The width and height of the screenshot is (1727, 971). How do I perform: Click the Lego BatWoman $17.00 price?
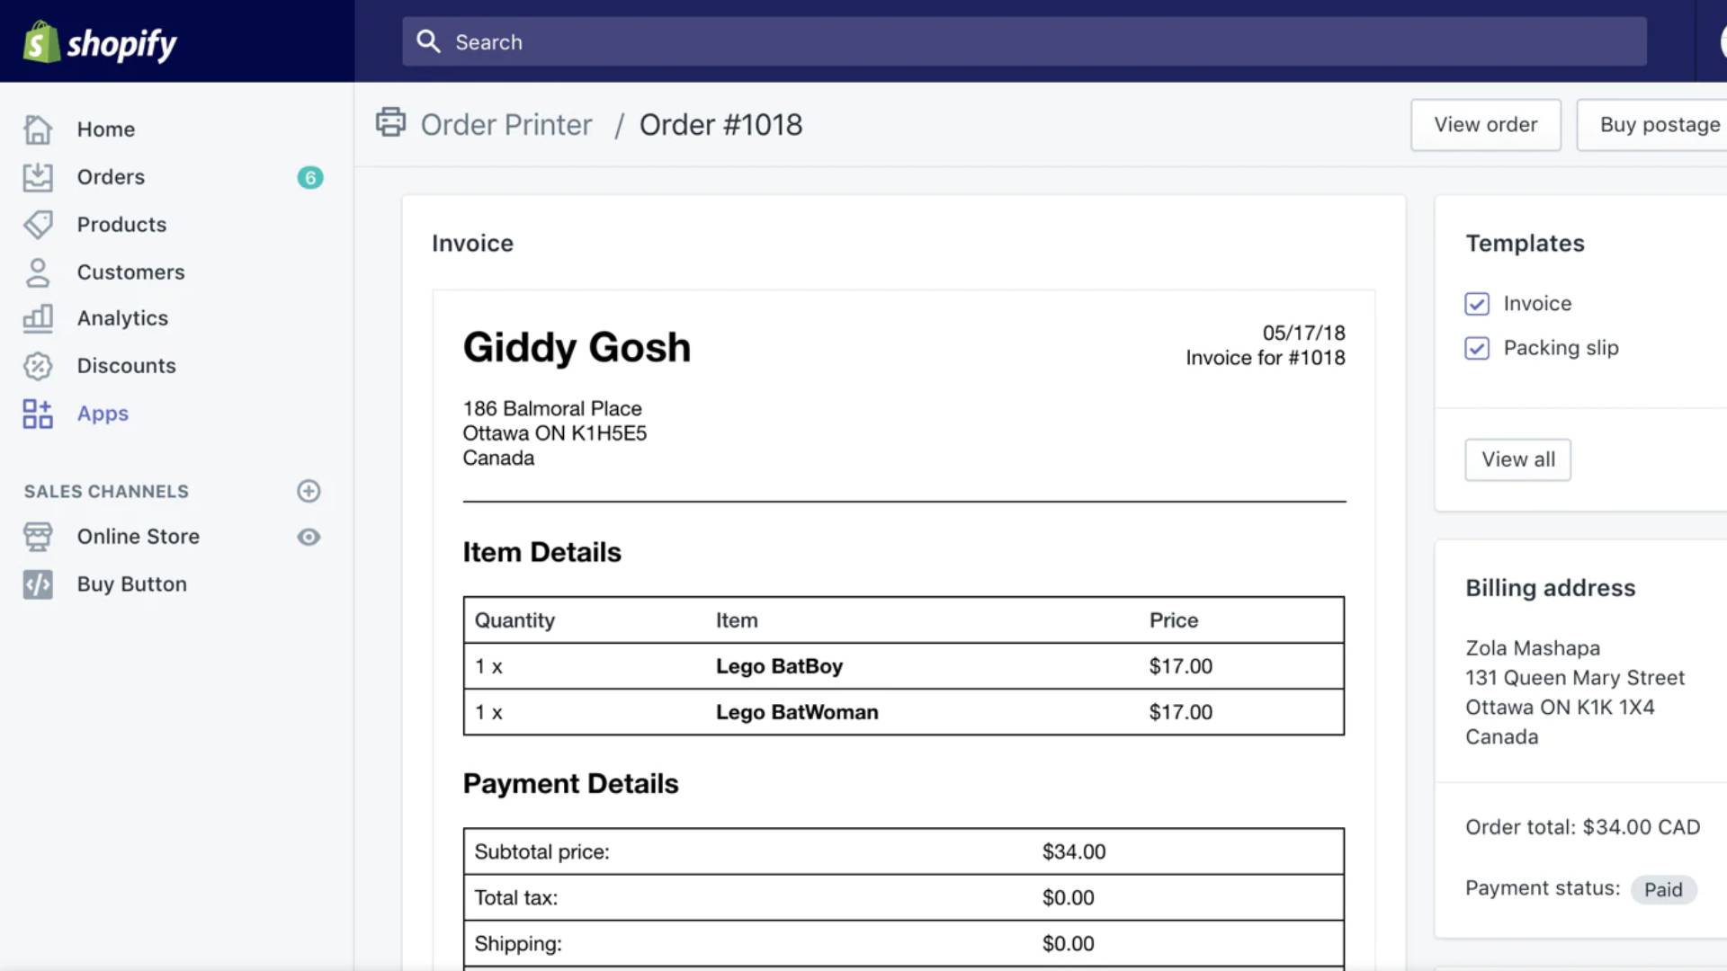[1180, 712]
